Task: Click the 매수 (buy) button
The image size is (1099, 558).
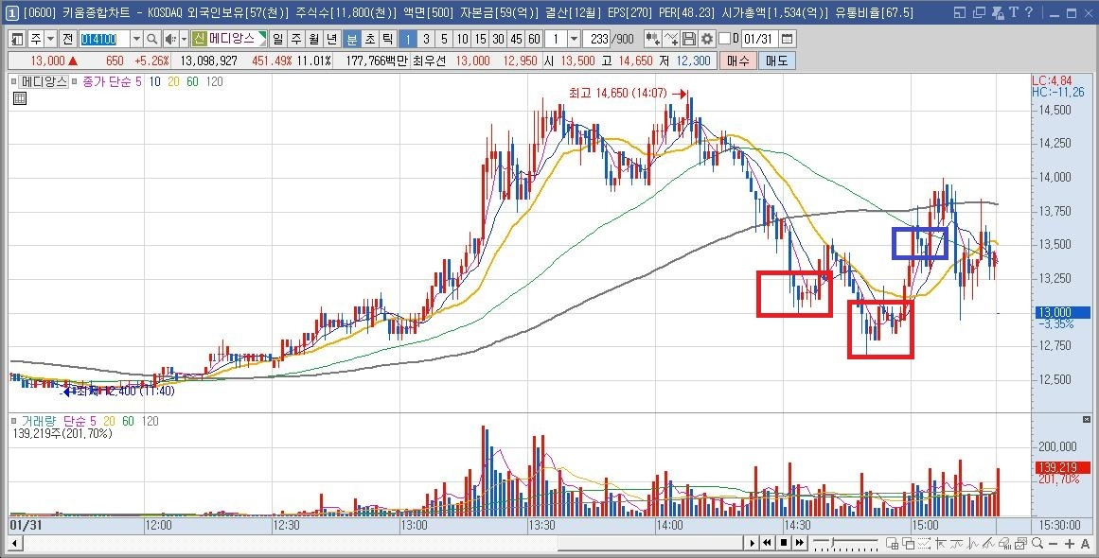Action: point(737,61)
